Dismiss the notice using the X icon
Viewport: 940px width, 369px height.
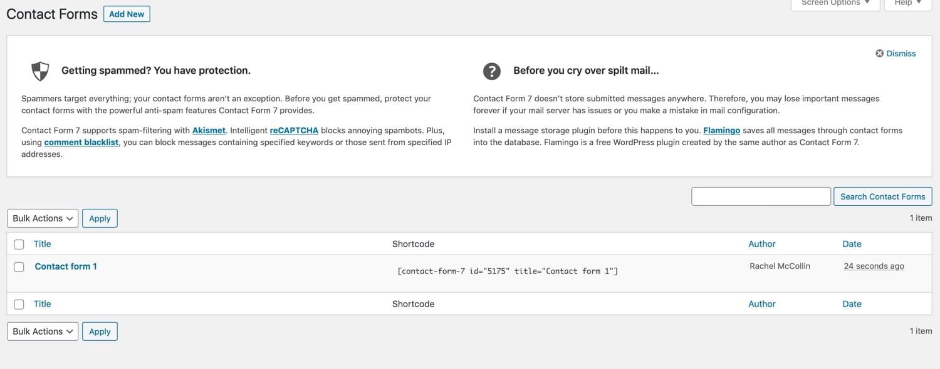tap(879, 53)
